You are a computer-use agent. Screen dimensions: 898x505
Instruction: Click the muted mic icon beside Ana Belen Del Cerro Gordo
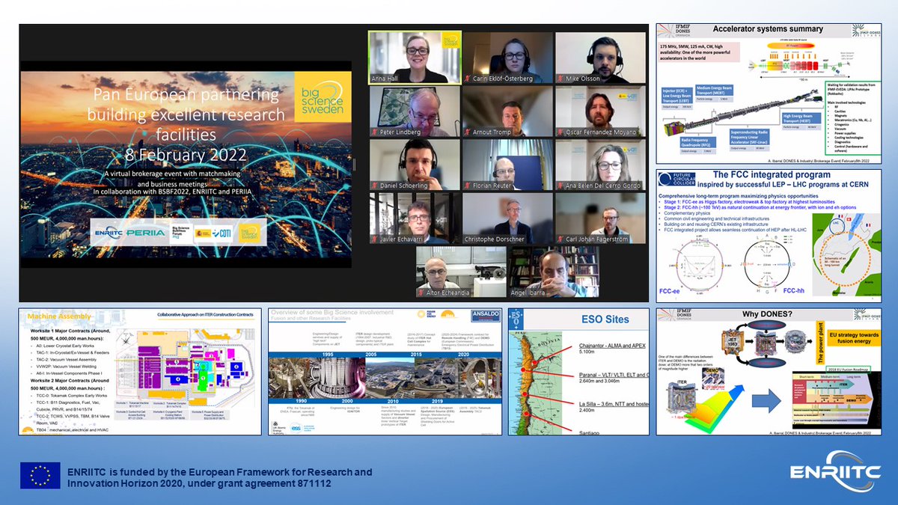coord(561,185)
